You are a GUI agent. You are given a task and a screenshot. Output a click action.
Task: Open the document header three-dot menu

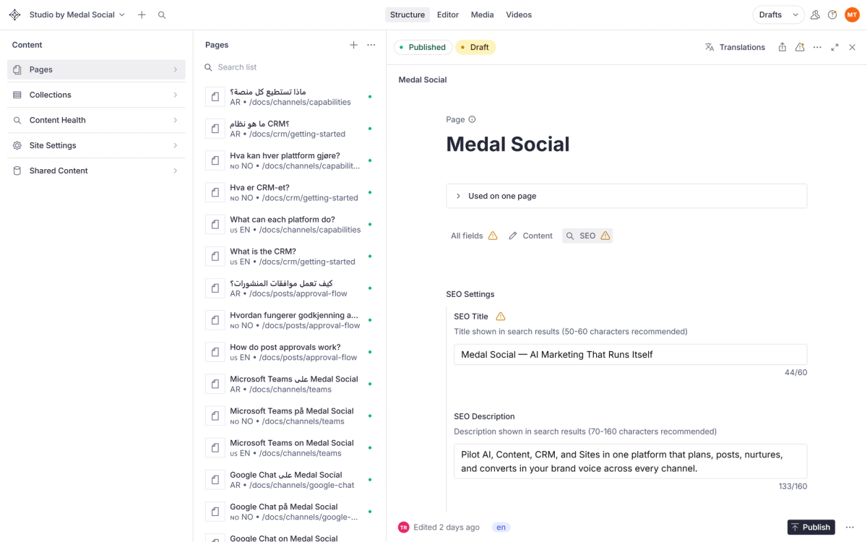pyautogui.click(x=817, y=47)
